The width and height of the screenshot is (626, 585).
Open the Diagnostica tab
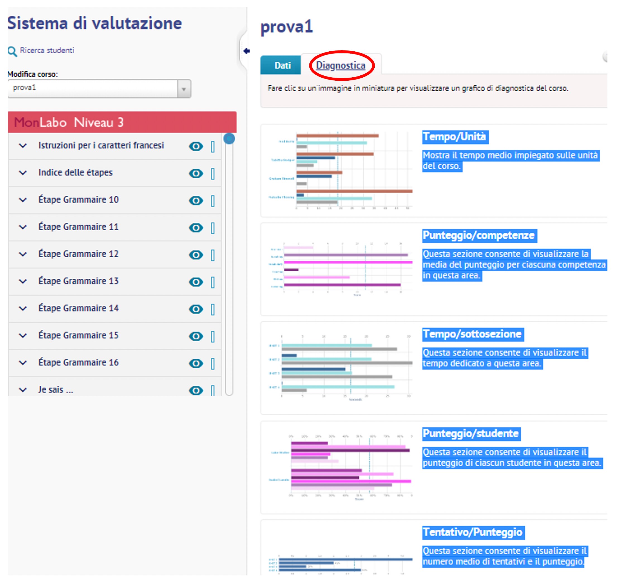340,66
